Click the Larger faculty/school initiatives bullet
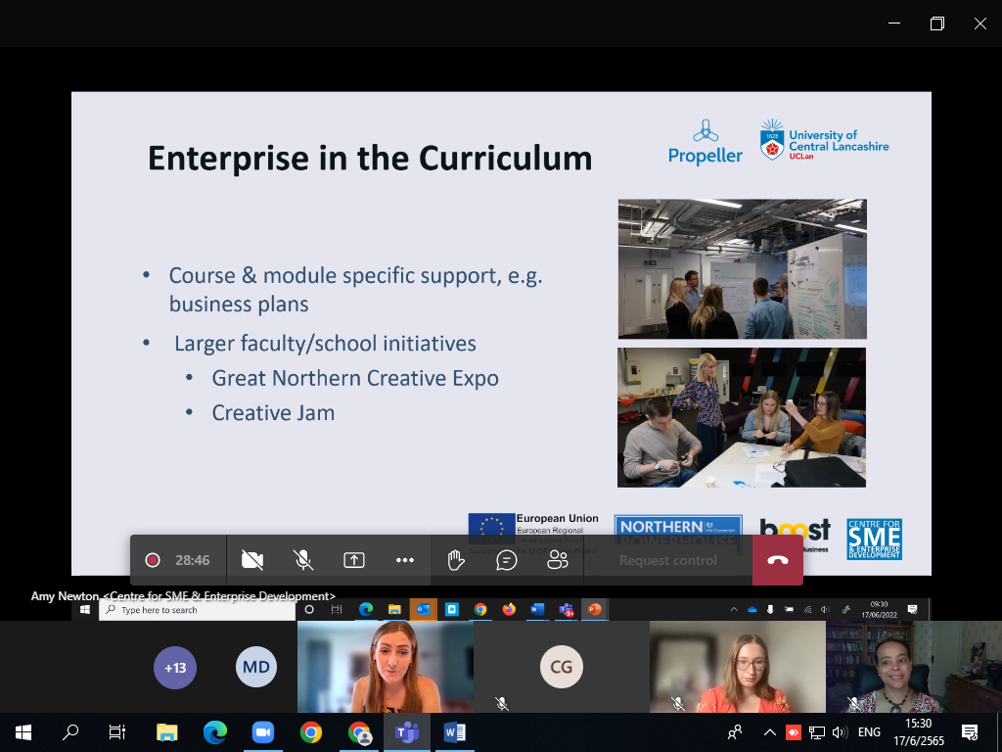 [325, 344]
